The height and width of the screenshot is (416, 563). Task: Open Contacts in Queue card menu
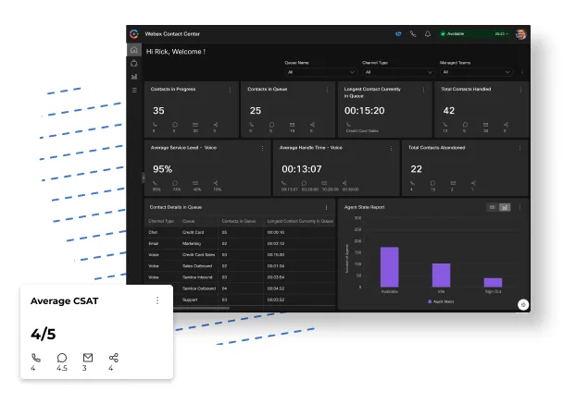327,90
